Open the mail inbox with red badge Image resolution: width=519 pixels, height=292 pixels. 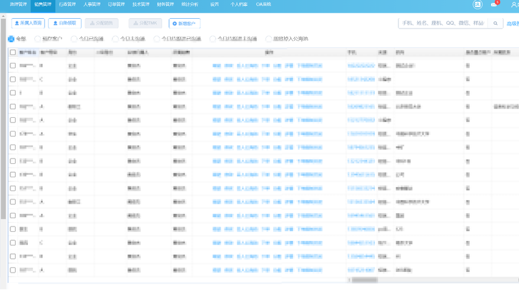point(494,5)
